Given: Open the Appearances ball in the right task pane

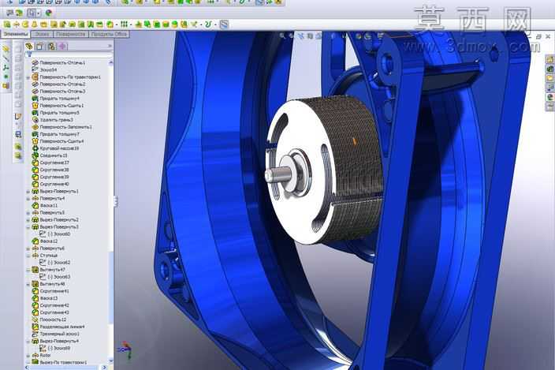Looking at the screenshot, I should coord(550,97).
